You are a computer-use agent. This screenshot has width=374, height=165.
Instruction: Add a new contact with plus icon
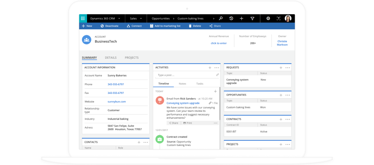point(139,142)
